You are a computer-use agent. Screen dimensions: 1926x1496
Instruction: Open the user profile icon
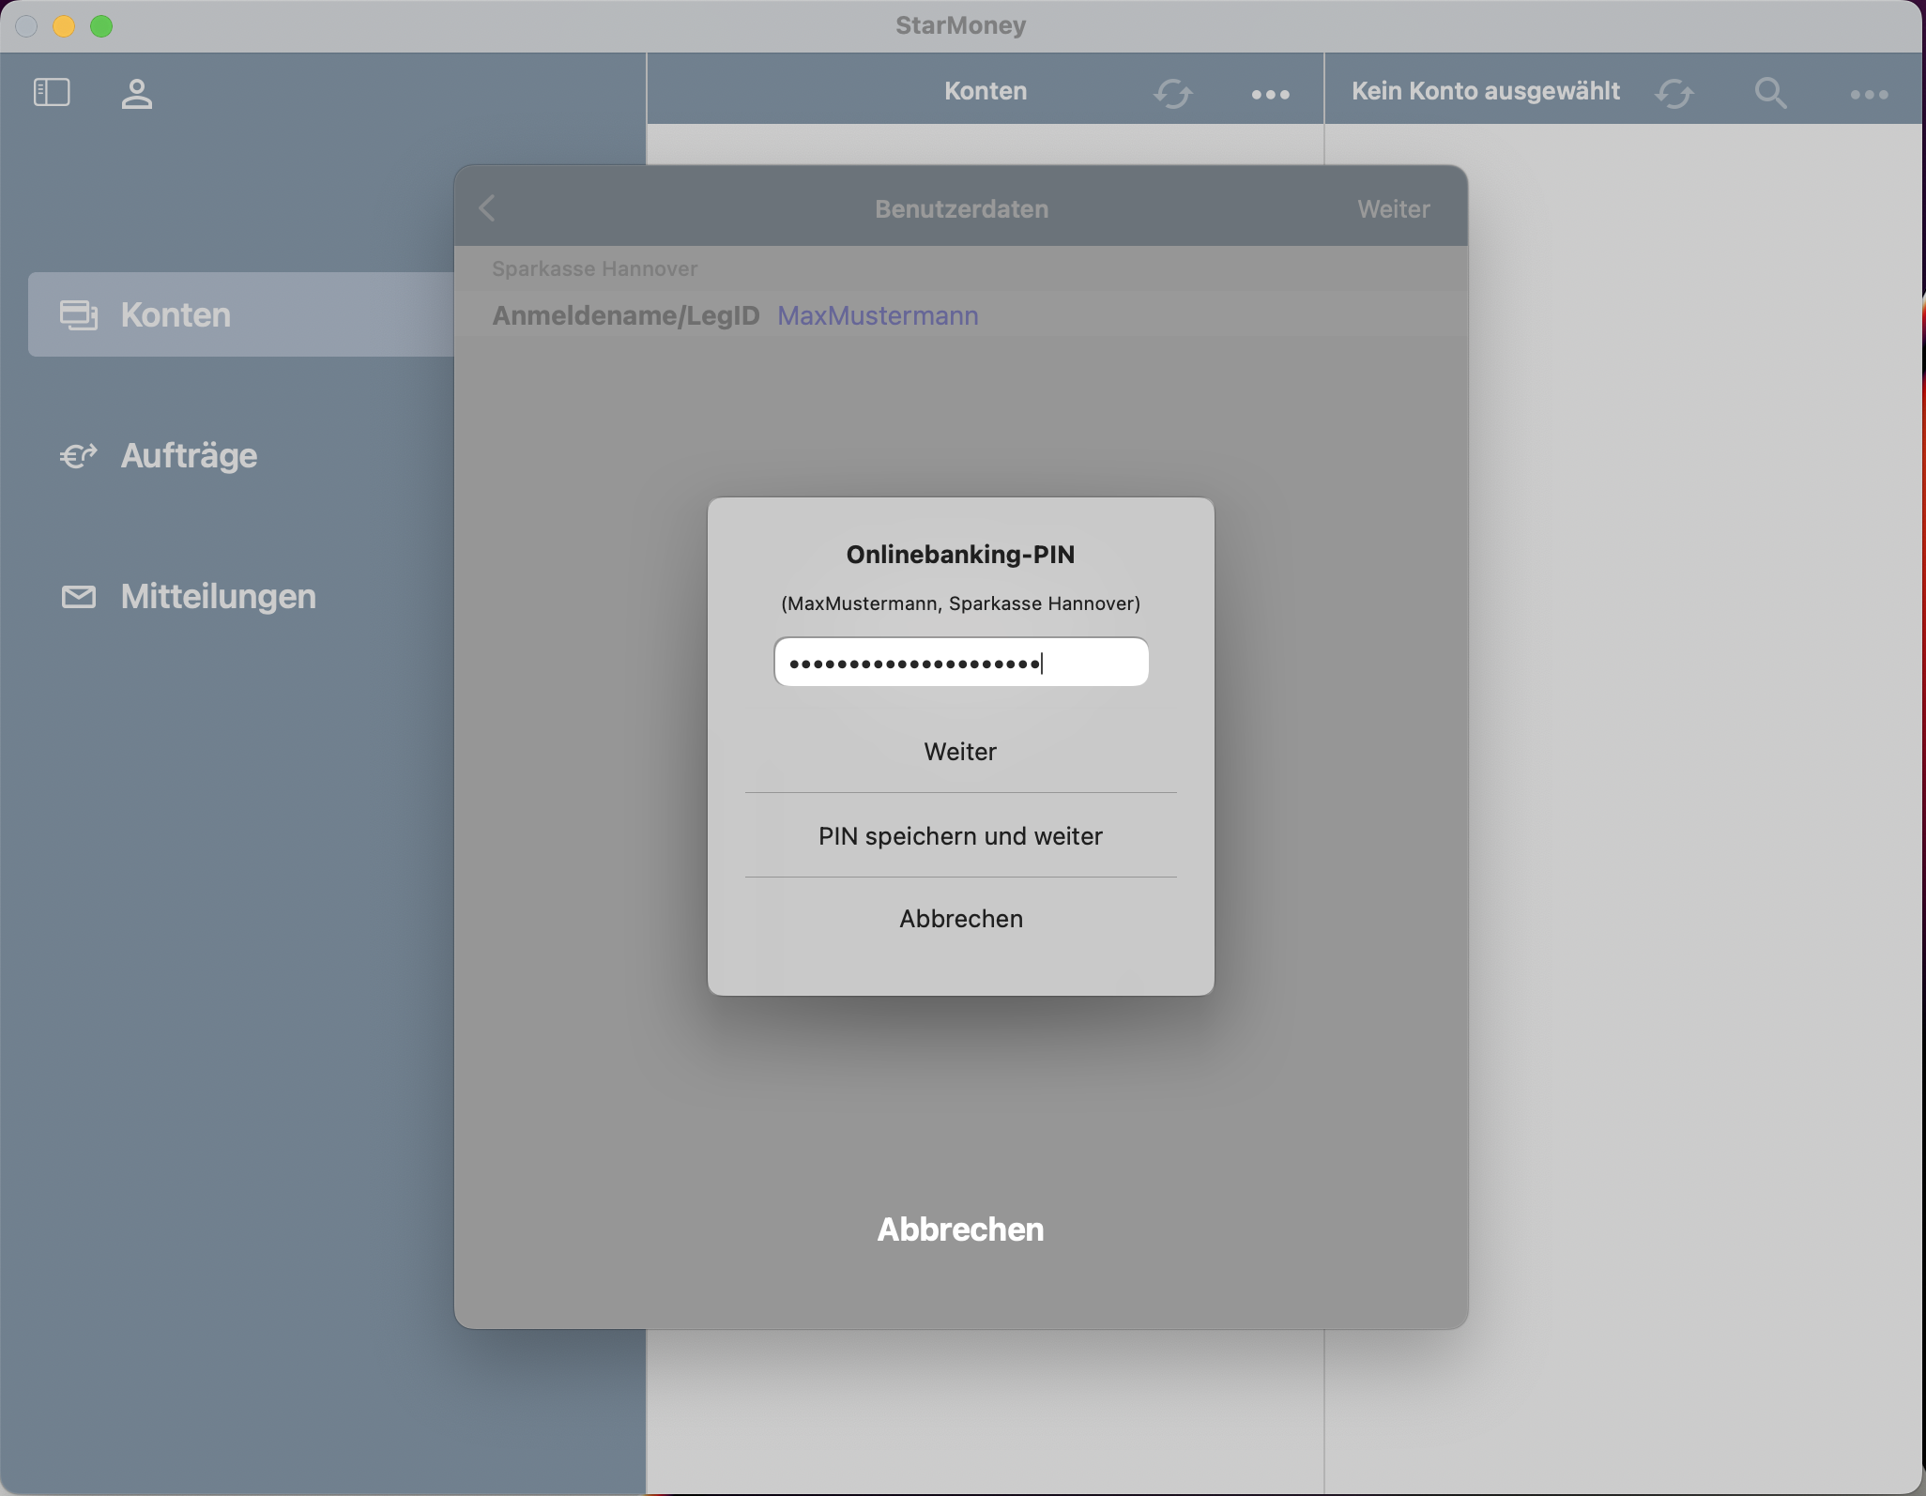(136, 93)
